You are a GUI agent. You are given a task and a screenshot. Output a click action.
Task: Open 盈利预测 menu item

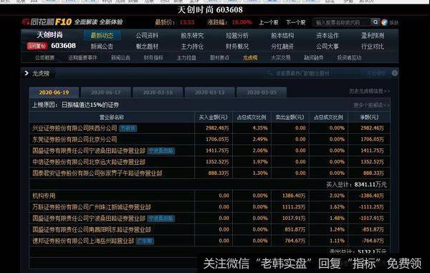pos(373,35)
